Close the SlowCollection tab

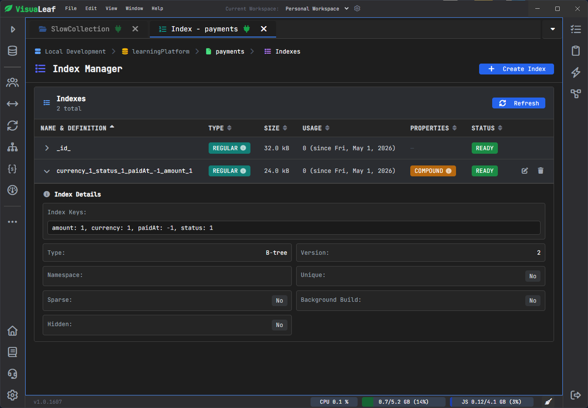[x=135, y=29]
